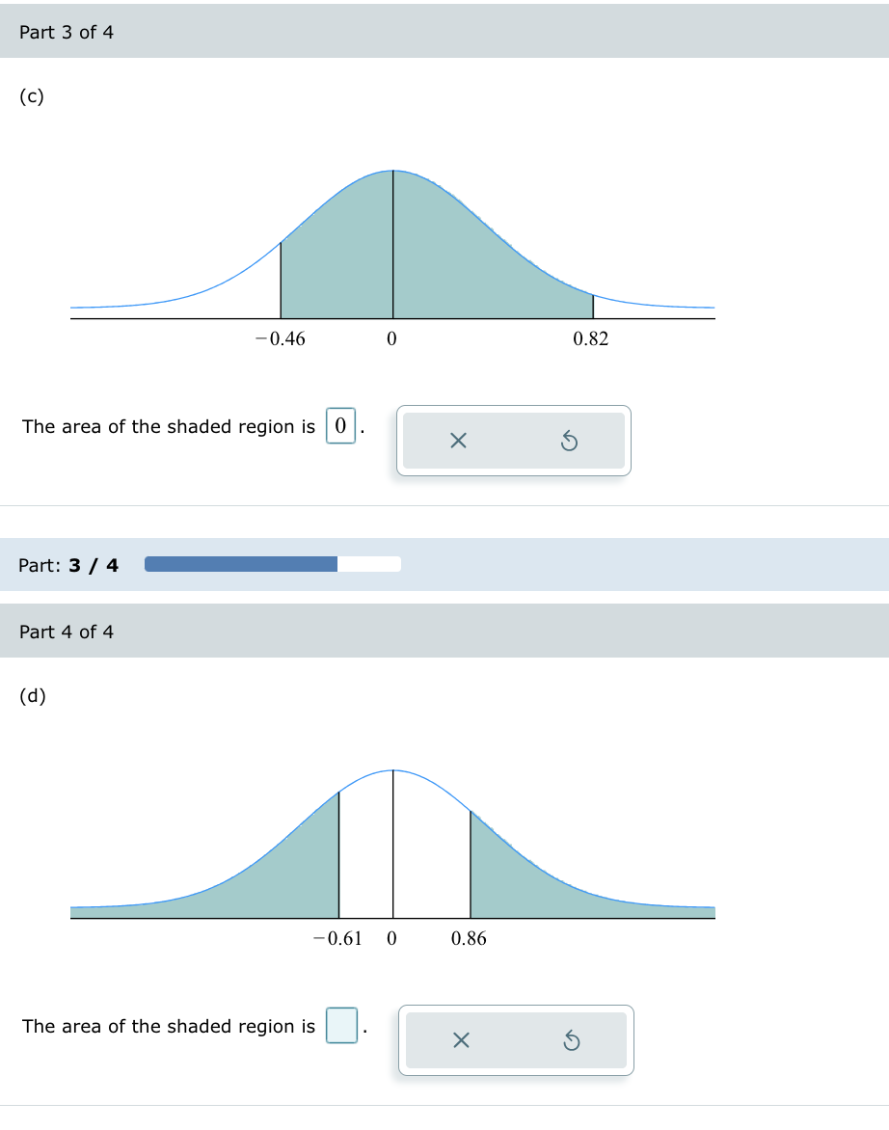Click the X clear icon in Part 4
Screen dimensions: 889x1130
[460, 1040]
